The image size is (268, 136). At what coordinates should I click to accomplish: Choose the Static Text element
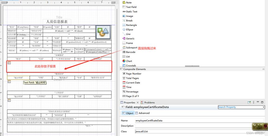click(x=131, y=12)
